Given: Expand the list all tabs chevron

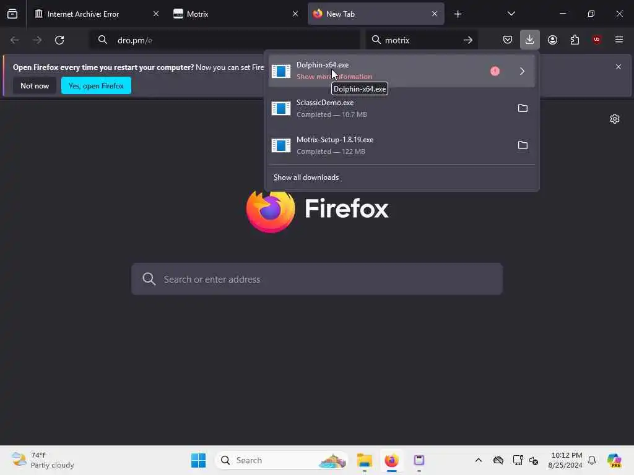Looking at the screenshot, I should click(x=511, y=14).
